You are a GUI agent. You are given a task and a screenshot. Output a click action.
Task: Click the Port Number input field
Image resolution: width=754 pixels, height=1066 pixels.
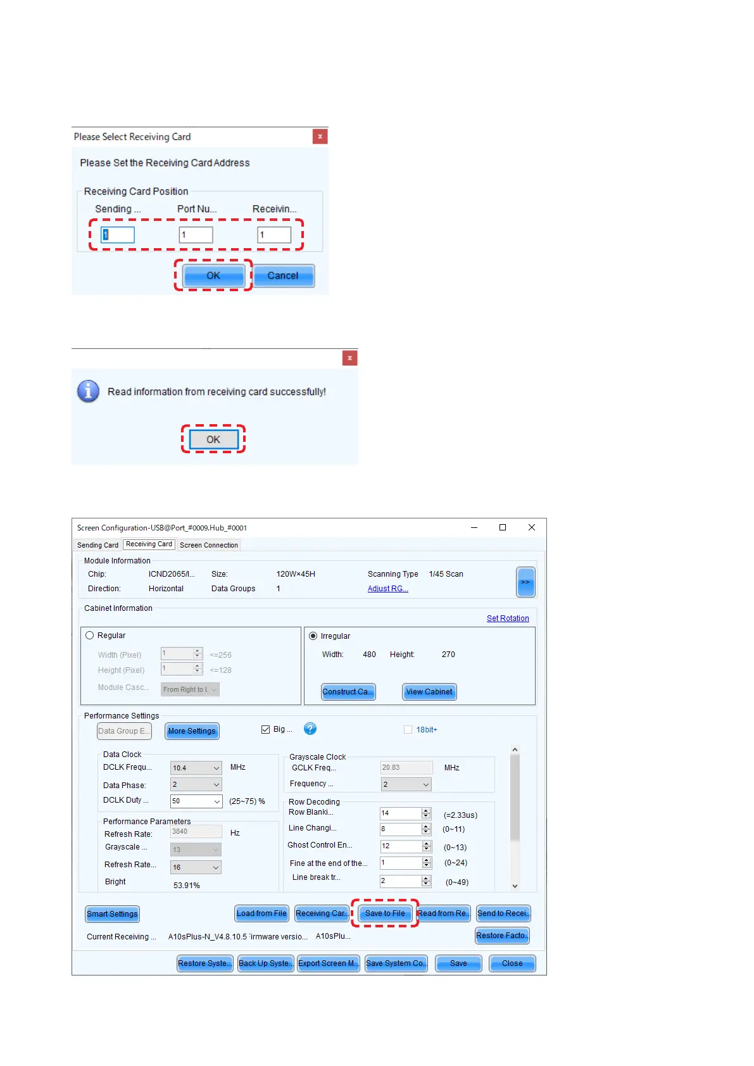pyautogui.click(x=196, y=235)
